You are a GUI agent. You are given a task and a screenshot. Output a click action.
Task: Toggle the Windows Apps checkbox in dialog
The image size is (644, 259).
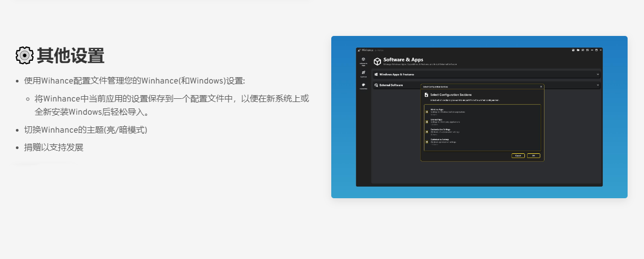427,112
